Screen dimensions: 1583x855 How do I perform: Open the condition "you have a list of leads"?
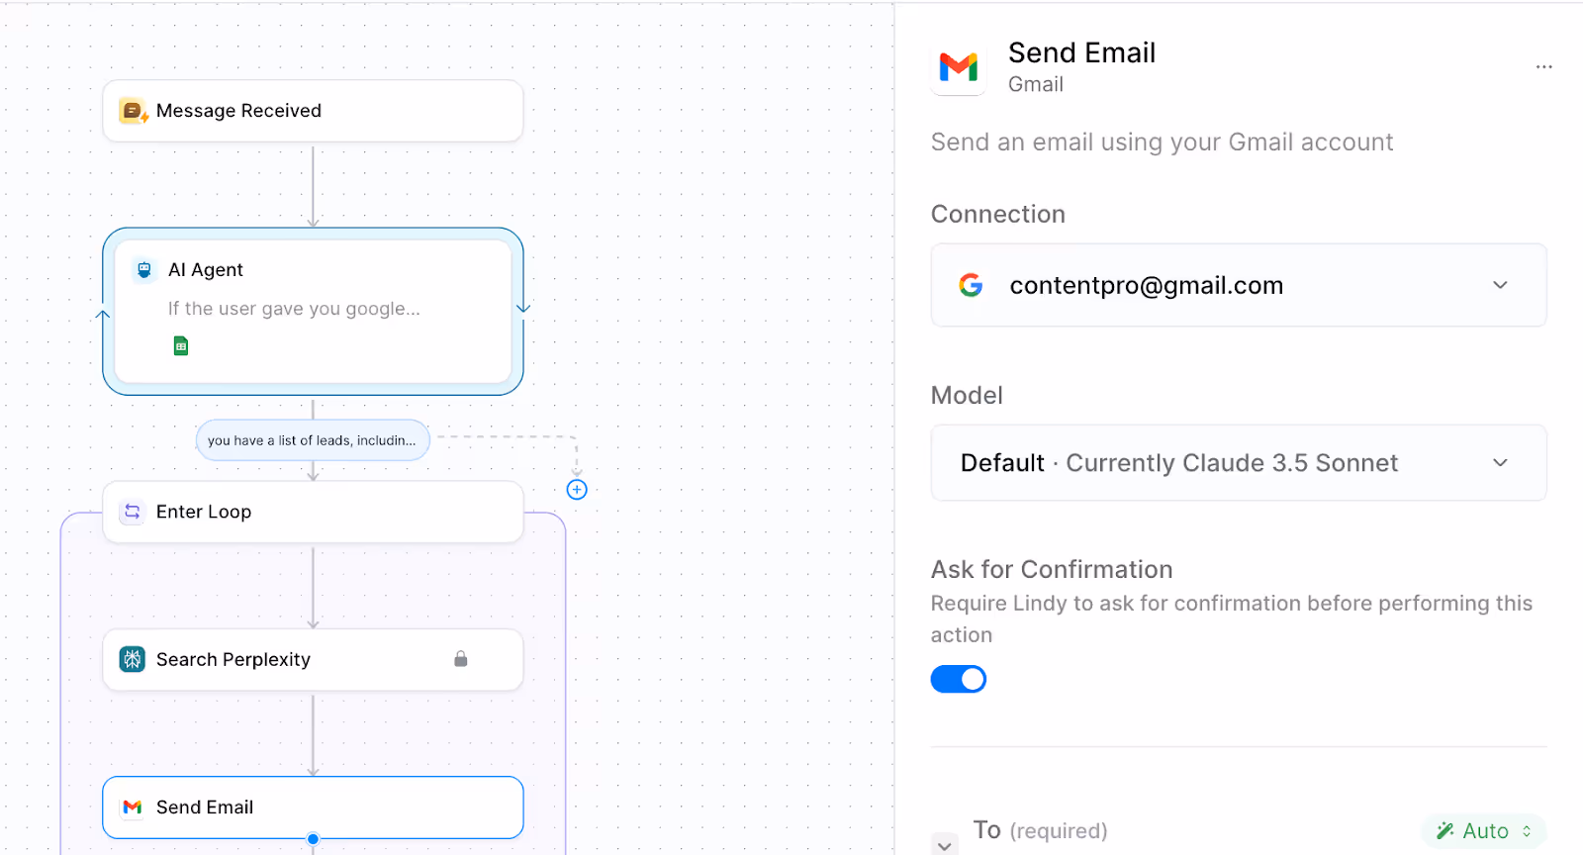point(313,440)
